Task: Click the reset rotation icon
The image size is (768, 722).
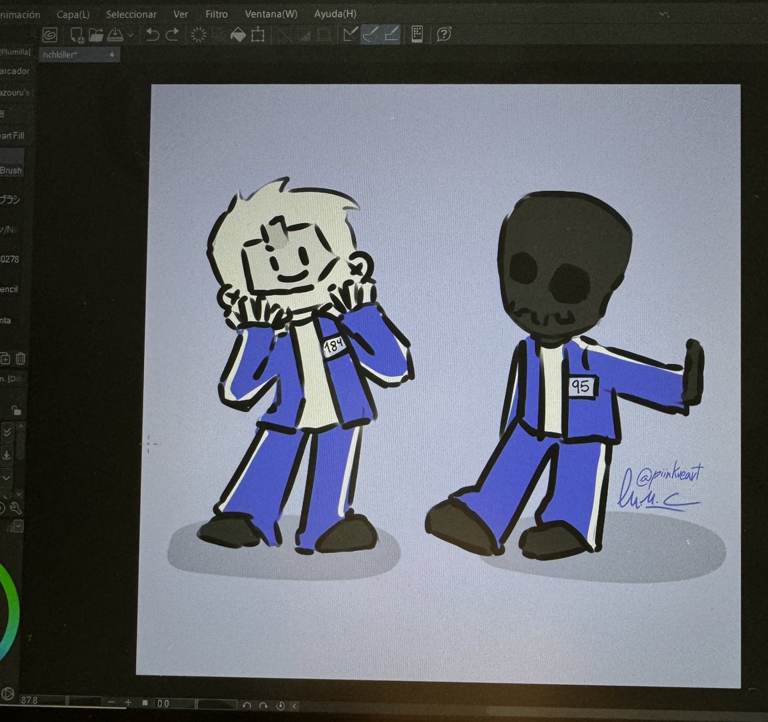Action: pos(280,705)
